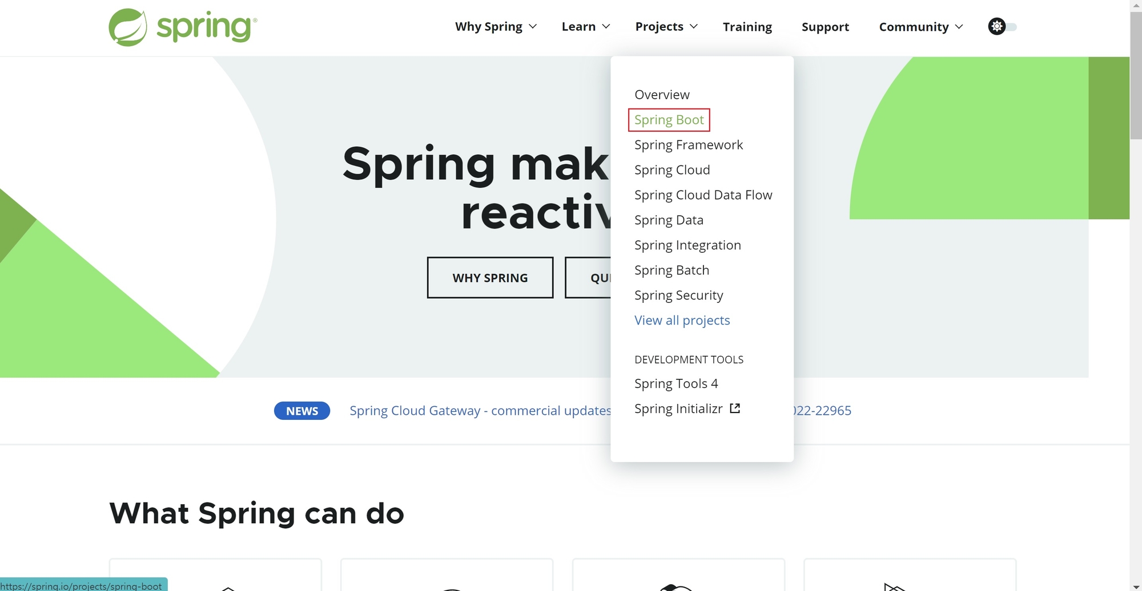1142x591 pixels.
Task: Click the NEWS badge
Action: click(302, 411)
